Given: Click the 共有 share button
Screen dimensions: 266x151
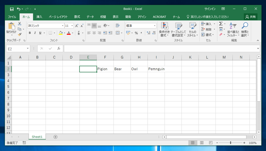Looking at the screenshot, I should (x=251, y=17).
